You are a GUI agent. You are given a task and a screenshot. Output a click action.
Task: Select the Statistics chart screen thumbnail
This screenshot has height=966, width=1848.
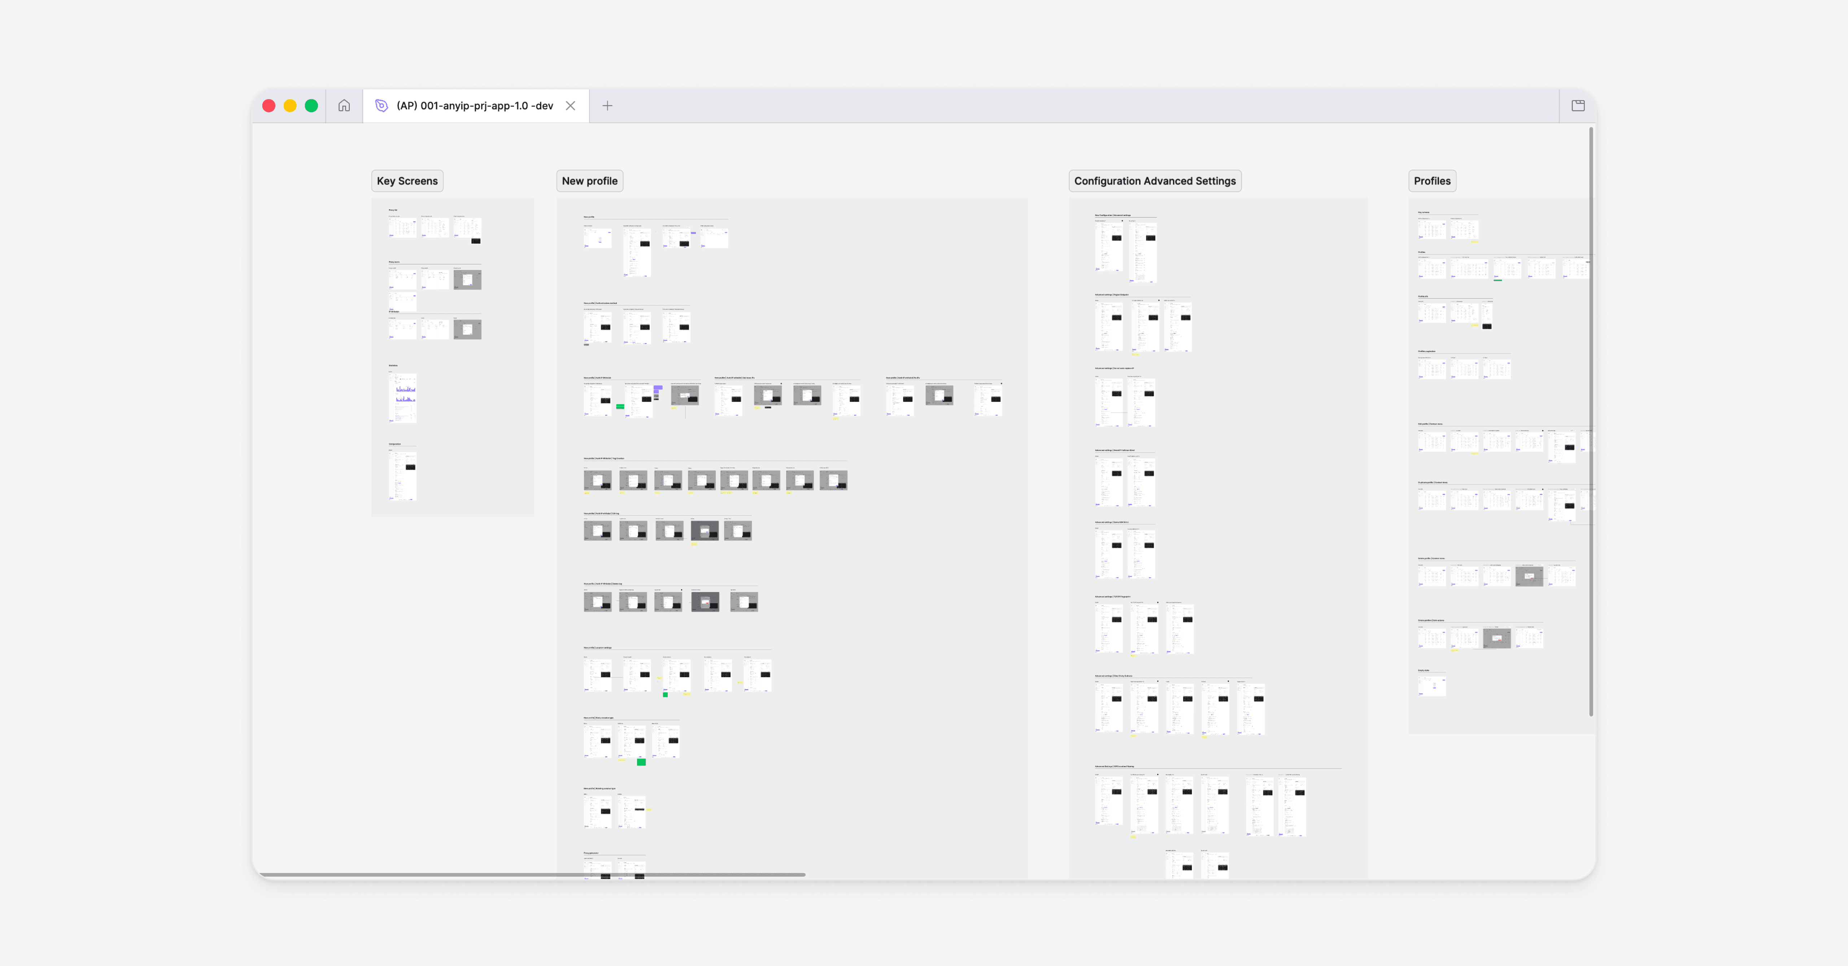[402, 397]
